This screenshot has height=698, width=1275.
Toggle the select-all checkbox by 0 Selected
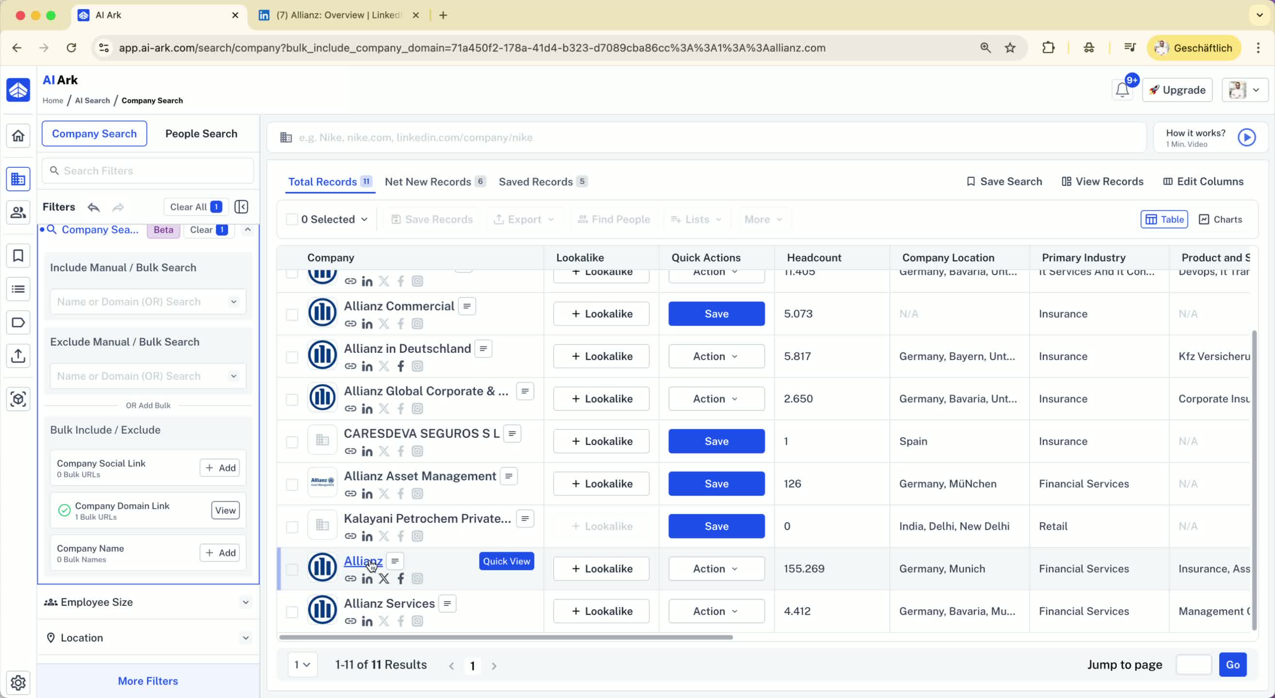pos(292,219)
